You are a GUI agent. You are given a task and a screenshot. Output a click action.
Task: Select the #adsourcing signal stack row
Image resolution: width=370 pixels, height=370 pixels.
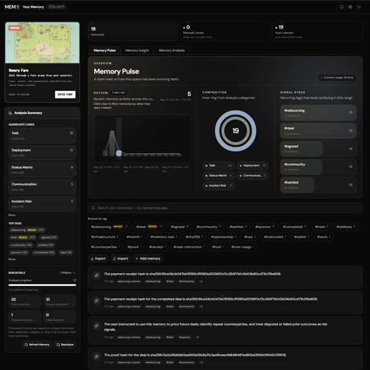tap(318, 113)
